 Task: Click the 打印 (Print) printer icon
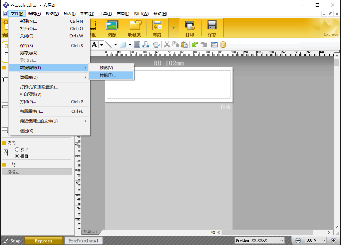(190, 28)
